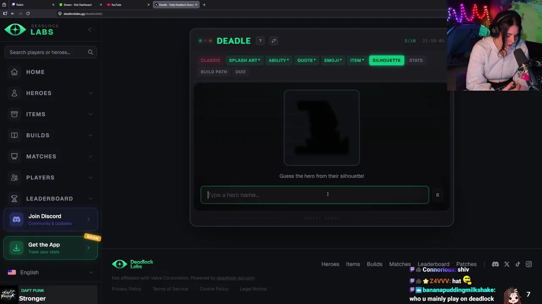Open the X (Twitter) footer icon
Viewport: 542px width, 304px height.
pyautogui.click(x=507, y=264)
